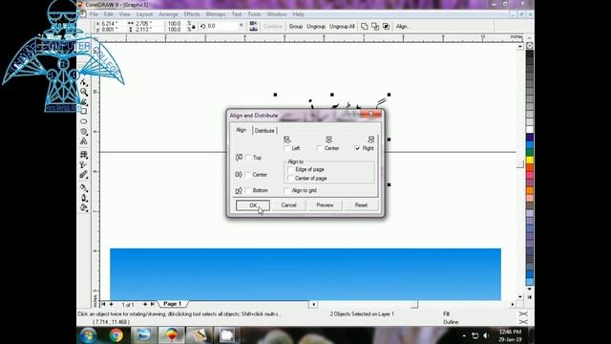
Task: Check the horizontal Center alignment checkbox
Action: (x=320, y=149)
